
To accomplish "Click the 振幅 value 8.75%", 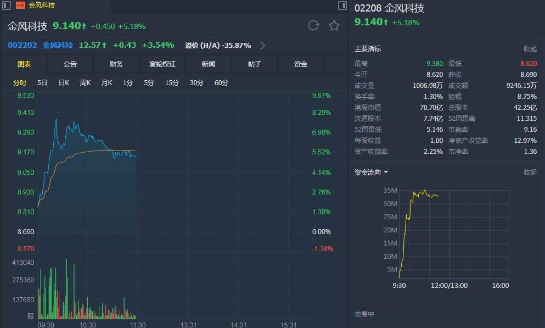I will pos(527,96).
